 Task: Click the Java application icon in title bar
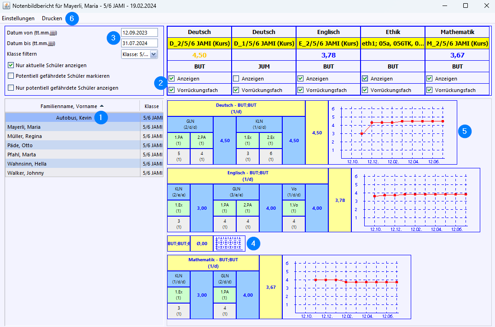[x=6, y=6]
